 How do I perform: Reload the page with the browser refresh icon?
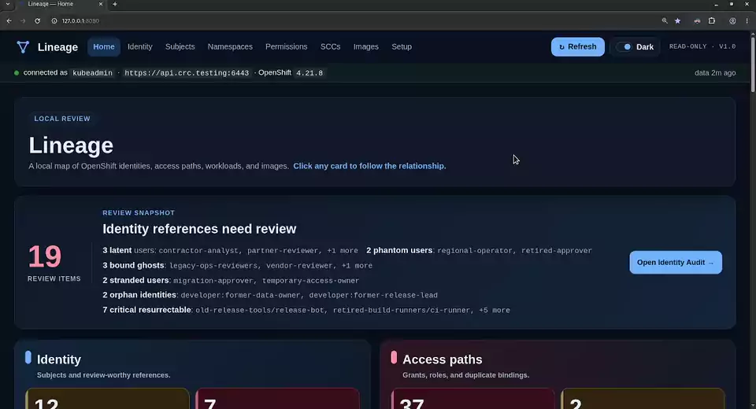pos(37,20)
